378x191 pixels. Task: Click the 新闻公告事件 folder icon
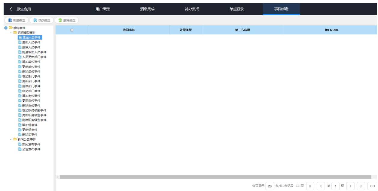pyautogui.click(x=15, y=139)
